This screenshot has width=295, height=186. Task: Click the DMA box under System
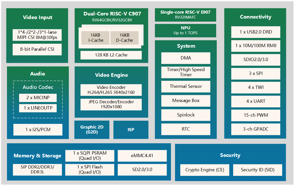tap(186, 58)
